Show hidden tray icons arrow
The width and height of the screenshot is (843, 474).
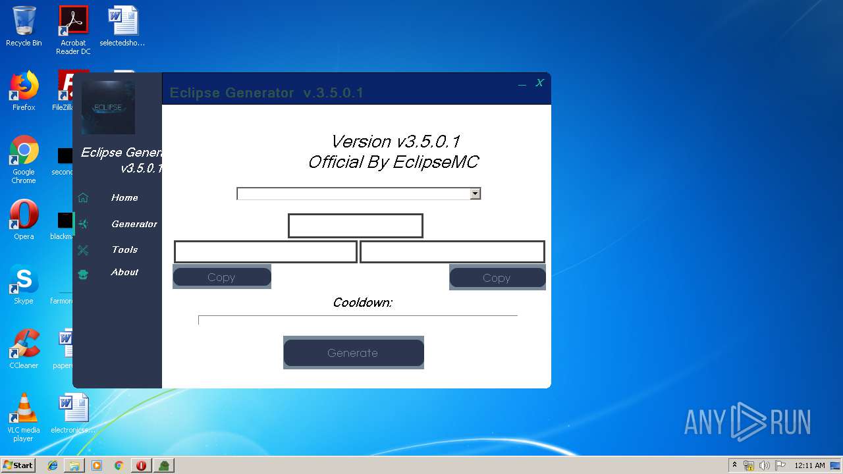[735, 465]
